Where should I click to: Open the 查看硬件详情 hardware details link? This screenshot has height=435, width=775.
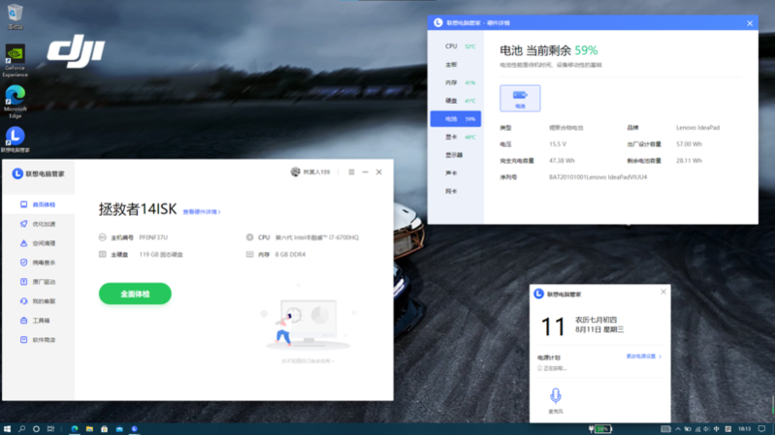(202, 211)
